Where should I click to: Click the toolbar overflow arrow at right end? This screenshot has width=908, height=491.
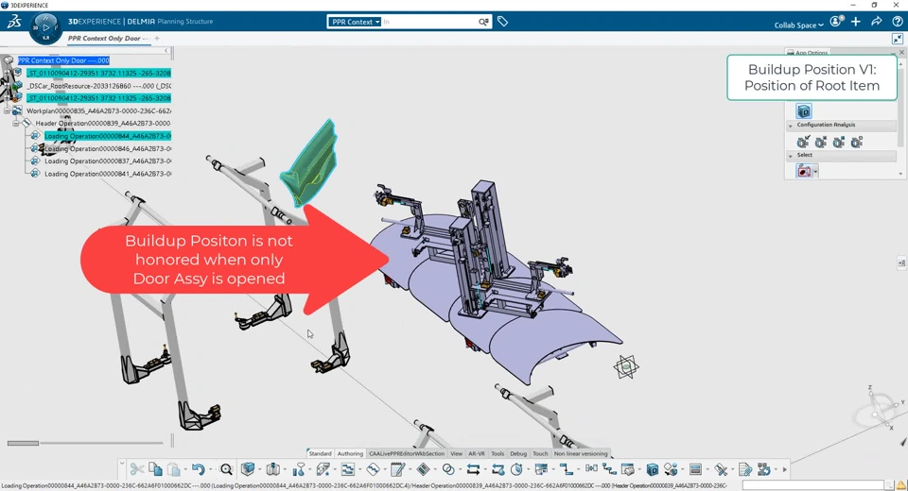point(785,469)
